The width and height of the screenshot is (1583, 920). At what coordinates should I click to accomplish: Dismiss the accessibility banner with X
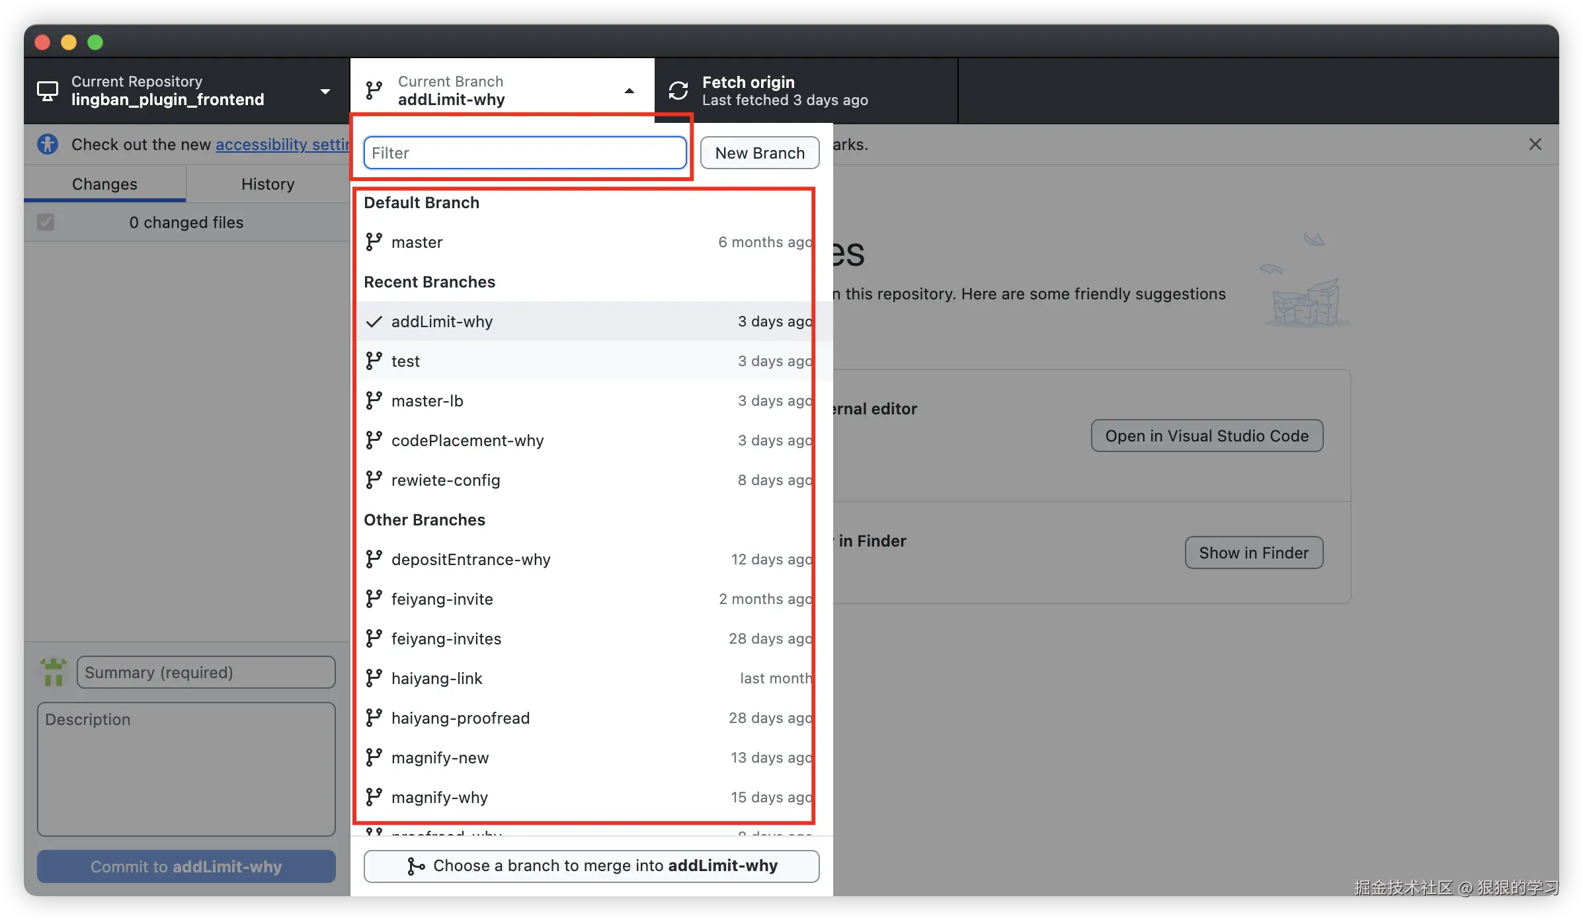click(1535, 144)
